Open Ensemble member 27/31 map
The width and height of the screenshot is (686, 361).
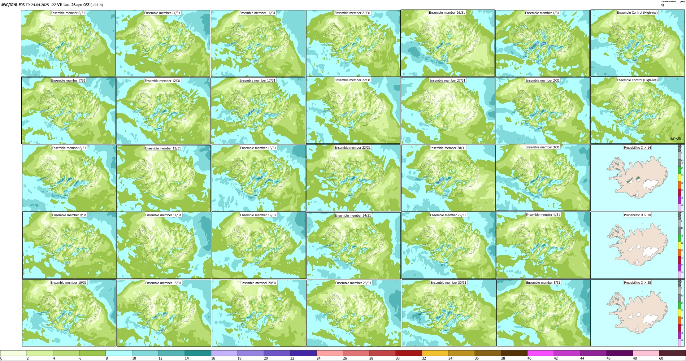(448, 111)
